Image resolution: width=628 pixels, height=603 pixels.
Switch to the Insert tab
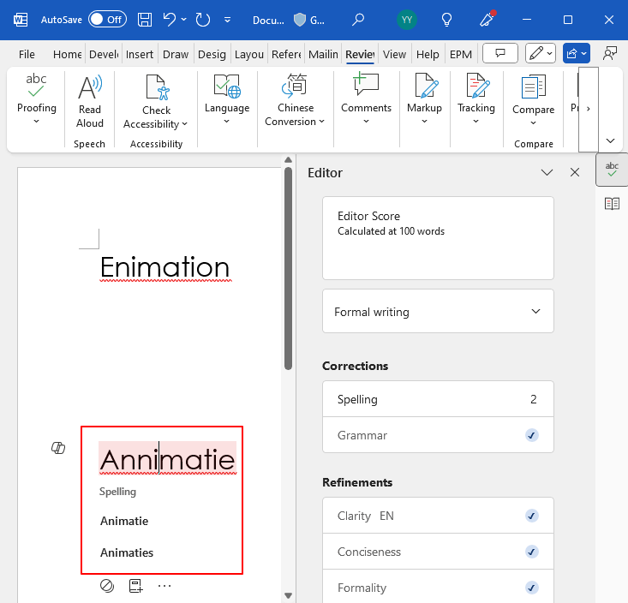pos(140,54)
